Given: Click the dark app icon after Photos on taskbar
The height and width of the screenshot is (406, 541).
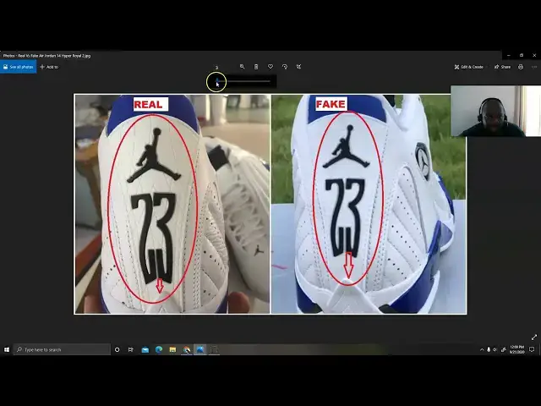Looking at the screenshot, I should click(214, 349).
